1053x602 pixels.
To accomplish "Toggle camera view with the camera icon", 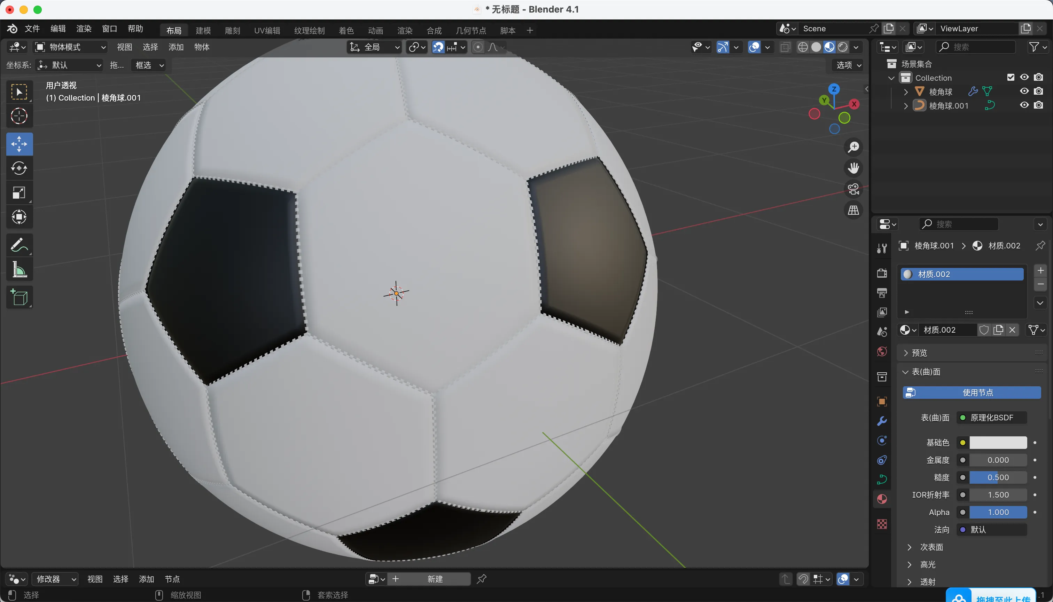I will (x=853, y=189).
